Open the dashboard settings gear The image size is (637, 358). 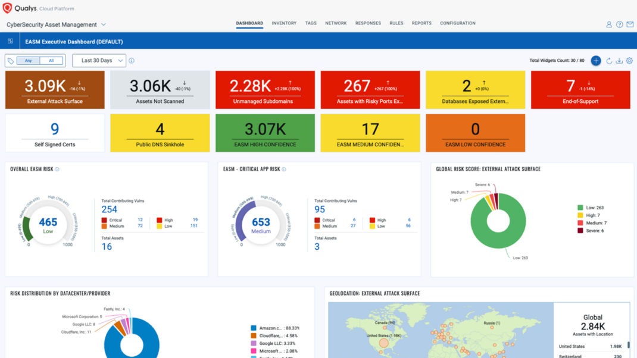pos(629,60)
